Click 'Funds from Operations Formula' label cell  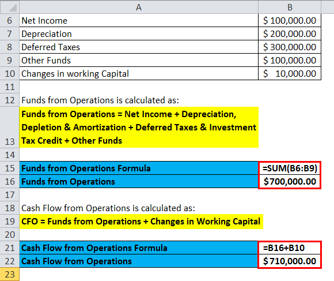[139, 168]
